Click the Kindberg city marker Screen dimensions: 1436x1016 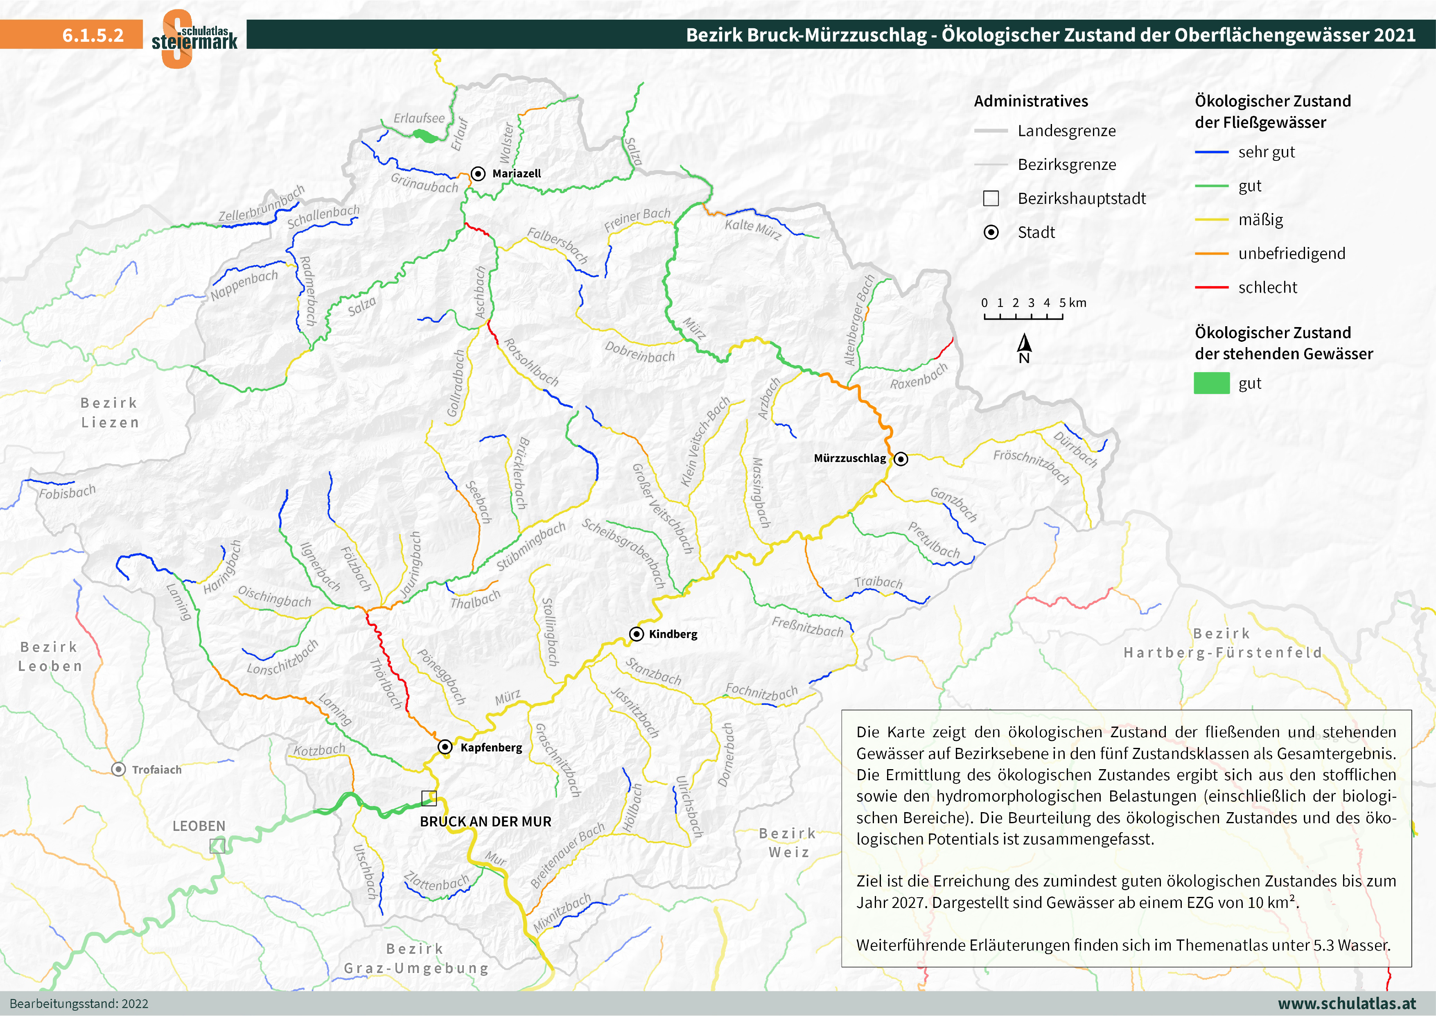tap(636, 634)
